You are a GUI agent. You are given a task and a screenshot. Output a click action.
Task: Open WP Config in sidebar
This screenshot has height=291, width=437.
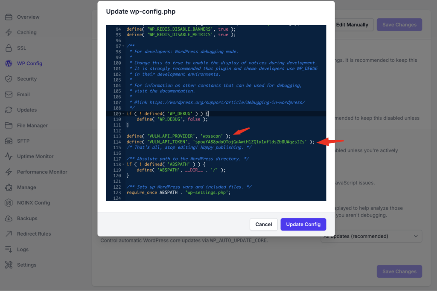point(29,63)
